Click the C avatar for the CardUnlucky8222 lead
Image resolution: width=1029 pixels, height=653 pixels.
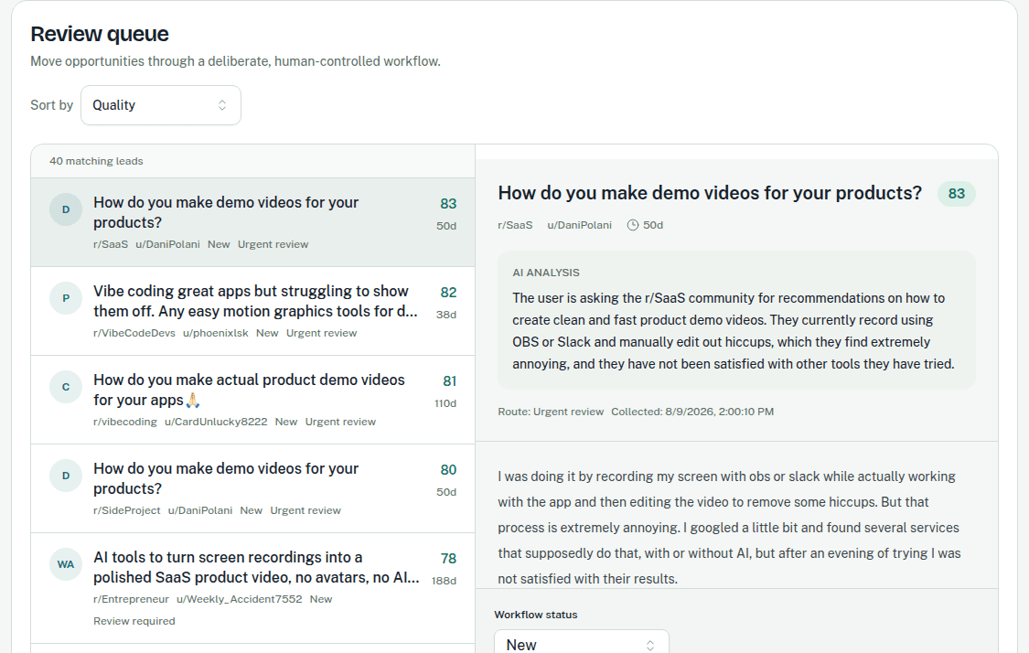pos(66,387)
